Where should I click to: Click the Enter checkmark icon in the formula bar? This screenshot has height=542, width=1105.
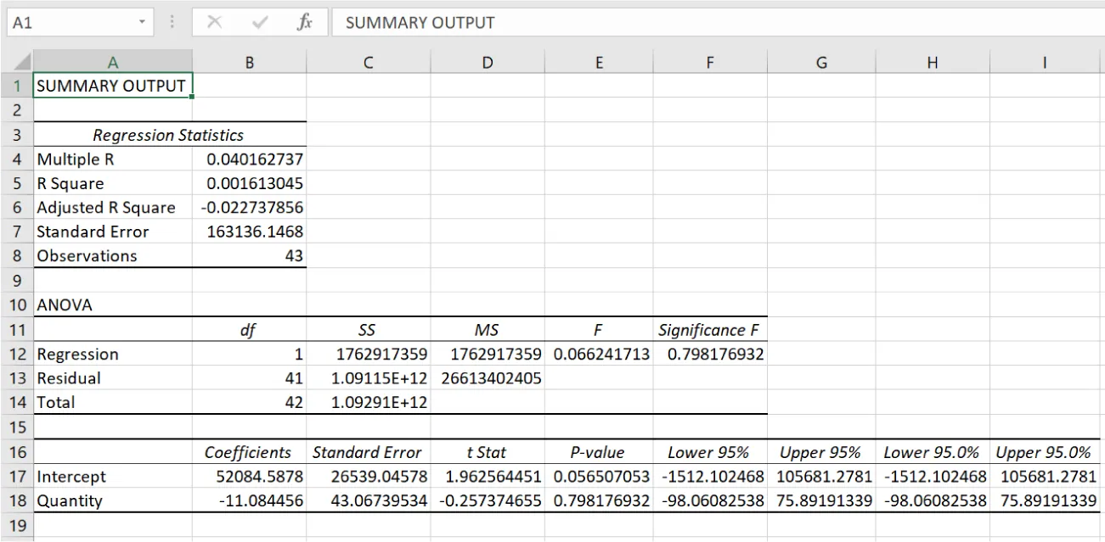pos(259,22)
